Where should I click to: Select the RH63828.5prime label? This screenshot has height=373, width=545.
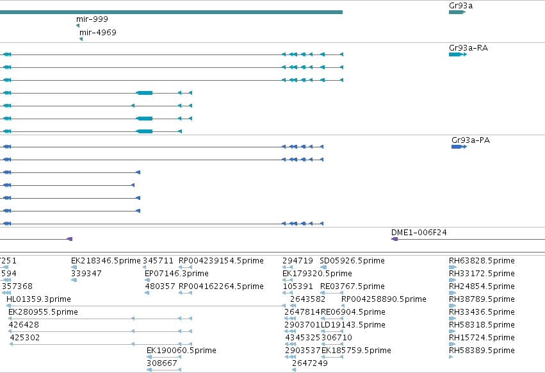point(482,261)
